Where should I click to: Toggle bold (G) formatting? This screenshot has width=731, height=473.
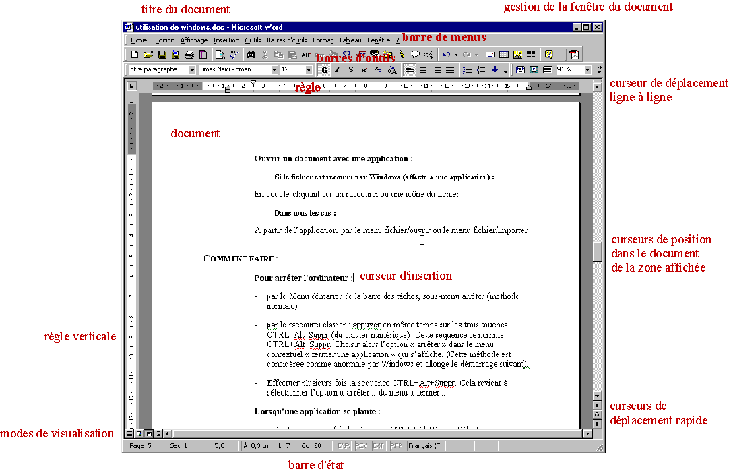(324, 70)
